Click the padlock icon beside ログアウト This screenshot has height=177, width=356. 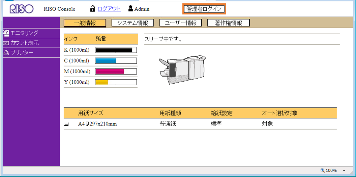[x=92, y=9]
